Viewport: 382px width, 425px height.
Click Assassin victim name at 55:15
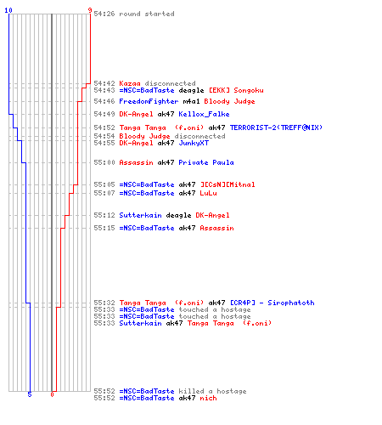[216, 228]
